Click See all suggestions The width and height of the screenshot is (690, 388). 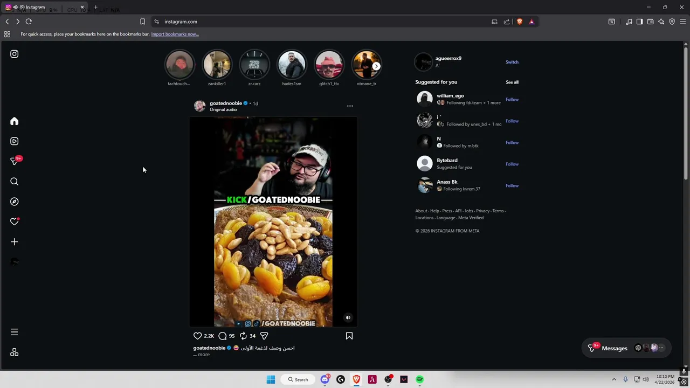pyautogui.click(x=512, y=82)
